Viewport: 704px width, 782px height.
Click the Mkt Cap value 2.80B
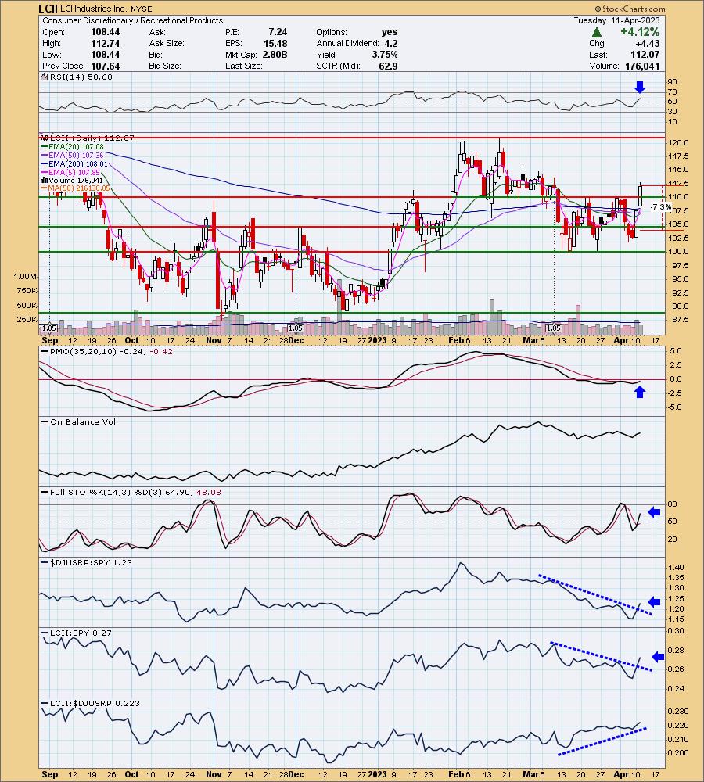click(x=275, y=55)
